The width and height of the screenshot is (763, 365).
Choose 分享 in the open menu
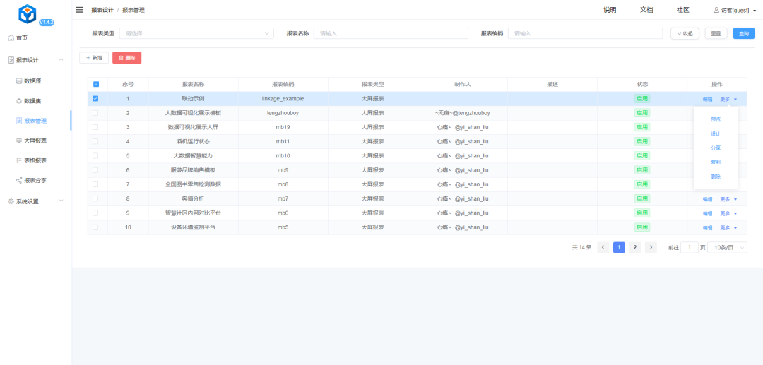coord(716,148)
